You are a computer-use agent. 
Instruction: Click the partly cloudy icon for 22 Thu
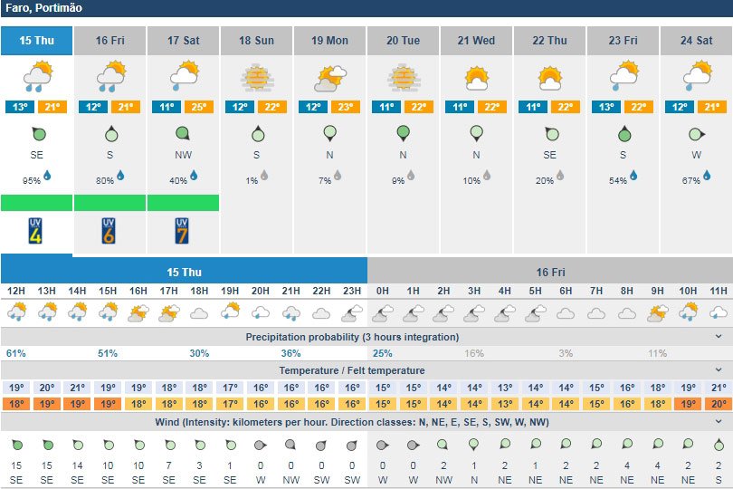549,76
